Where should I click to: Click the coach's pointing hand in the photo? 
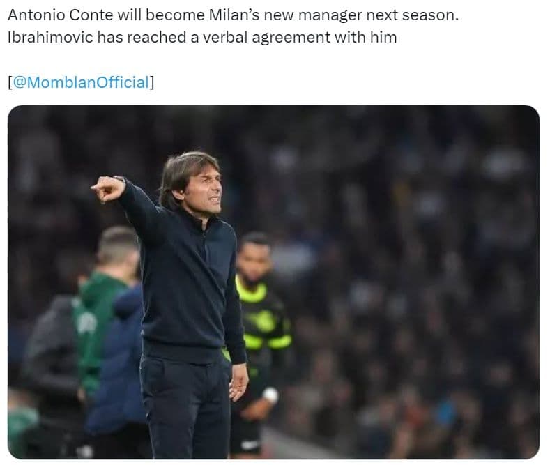tap(108, 189)
